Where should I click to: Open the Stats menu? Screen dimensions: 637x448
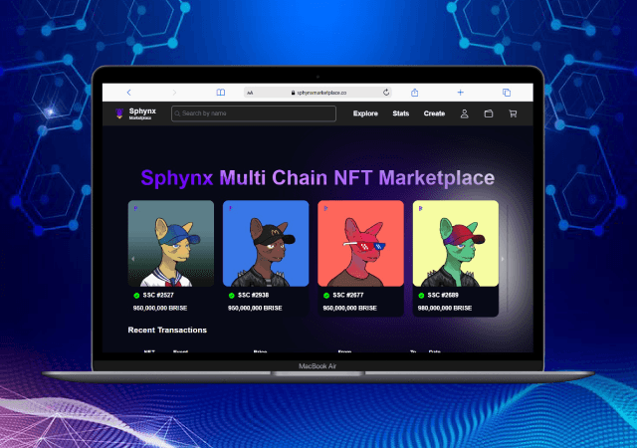tap(400, 113)
